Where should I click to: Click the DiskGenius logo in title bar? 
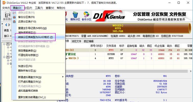(x=4, y=3)
